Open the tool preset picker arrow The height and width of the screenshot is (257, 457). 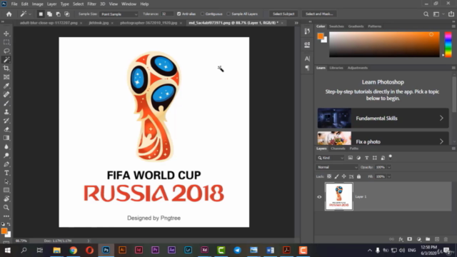30,14
